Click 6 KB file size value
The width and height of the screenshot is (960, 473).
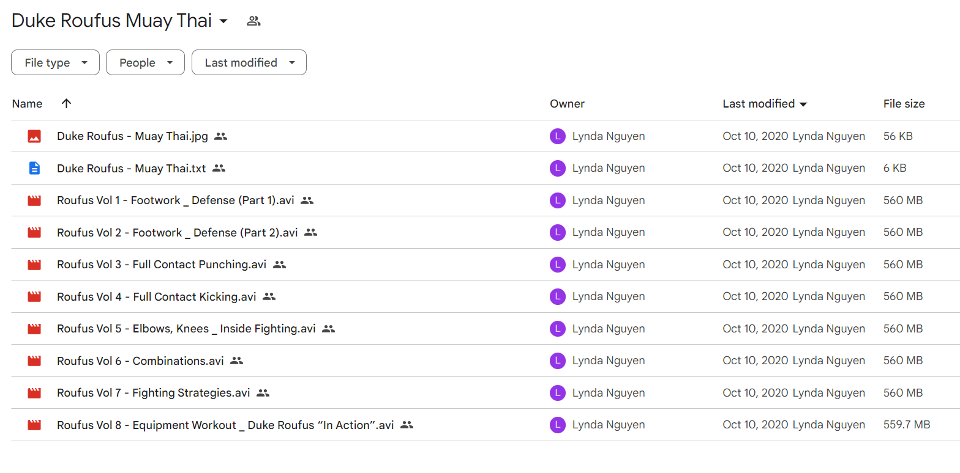tap(895, 168)
